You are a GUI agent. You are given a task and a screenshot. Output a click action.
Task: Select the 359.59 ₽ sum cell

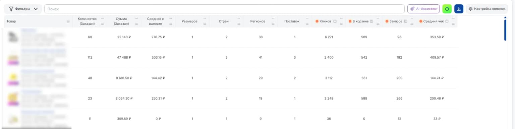click(x=124, y=119)
